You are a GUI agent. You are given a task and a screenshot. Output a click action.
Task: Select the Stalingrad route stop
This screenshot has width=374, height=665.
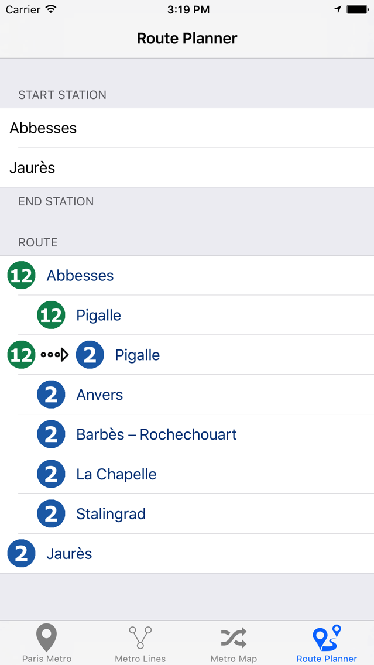coord(111,515)
